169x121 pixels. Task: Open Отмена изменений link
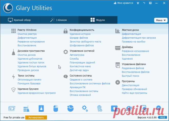point(80,95)
